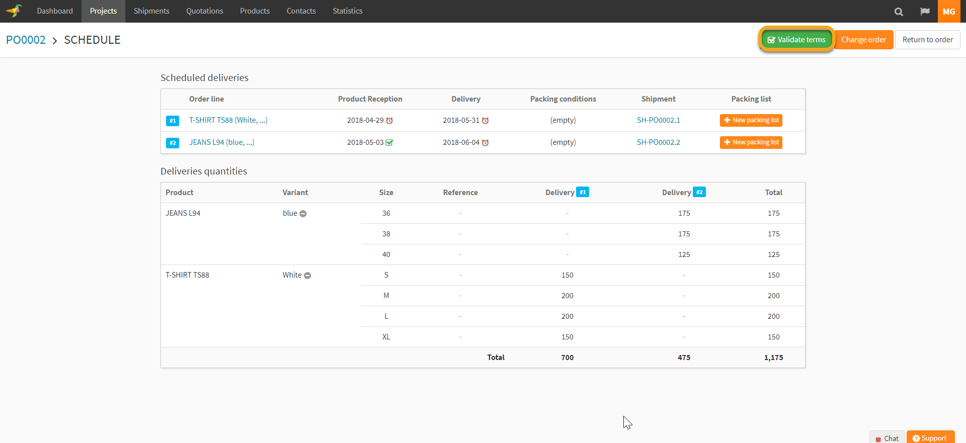Click clock icon beside 2018-04-29 reception

[389, 121]
